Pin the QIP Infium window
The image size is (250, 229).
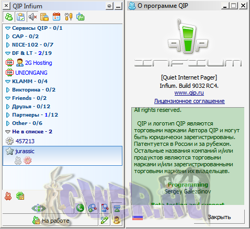pos(110,6)
